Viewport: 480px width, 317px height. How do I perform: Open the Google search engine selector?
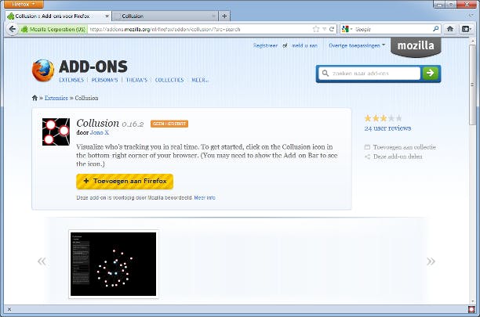coord(347,29)
